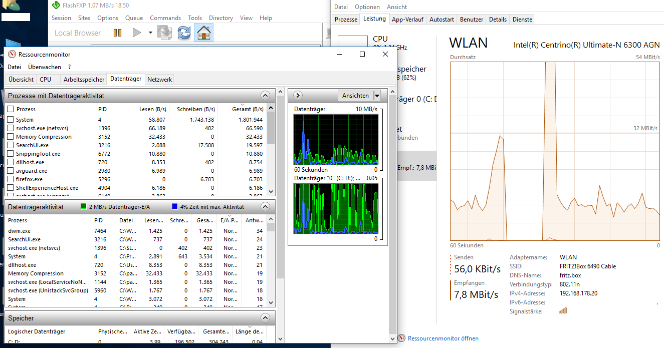664x348 pixels.
Task: Collapse the Speicher section chevron
Action: point(265,318)
